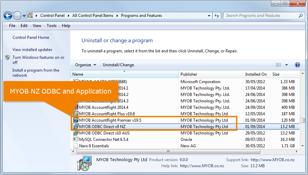Click Uninstall/Change button

coord(118,65)
